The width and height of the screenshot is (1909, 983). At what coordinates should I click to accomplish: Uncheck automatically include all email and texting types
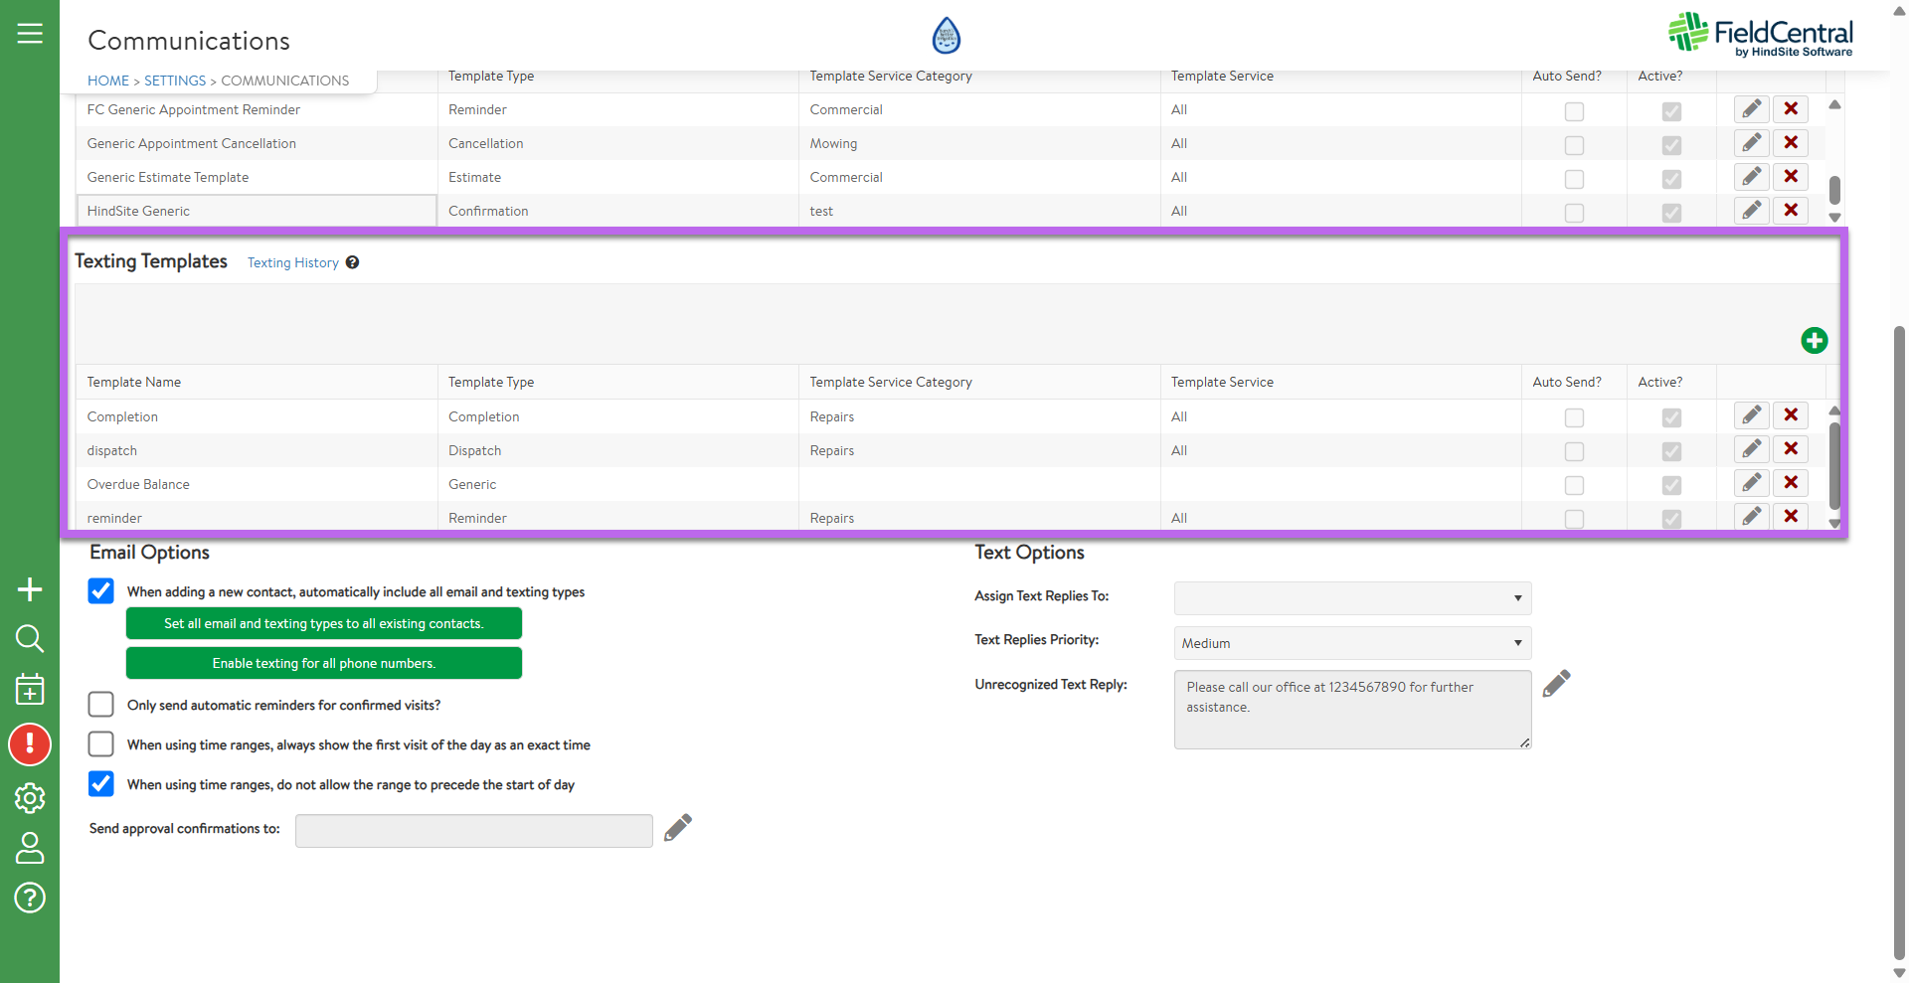click(x=101, y=591)
